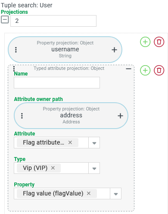
Task: Open three-dot menu of typed attribute projection
Action: click(14, 69)
